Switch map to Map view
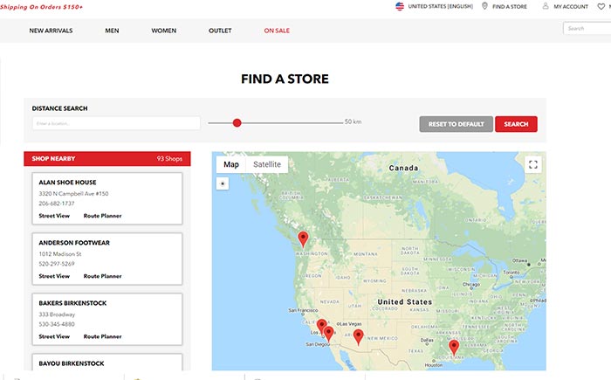This screenshot has height=380, width=611. 231,164
